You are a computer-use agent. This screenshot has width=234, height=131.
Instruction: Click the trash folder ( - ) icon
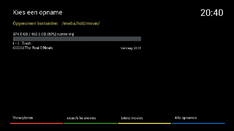point(16,43)
